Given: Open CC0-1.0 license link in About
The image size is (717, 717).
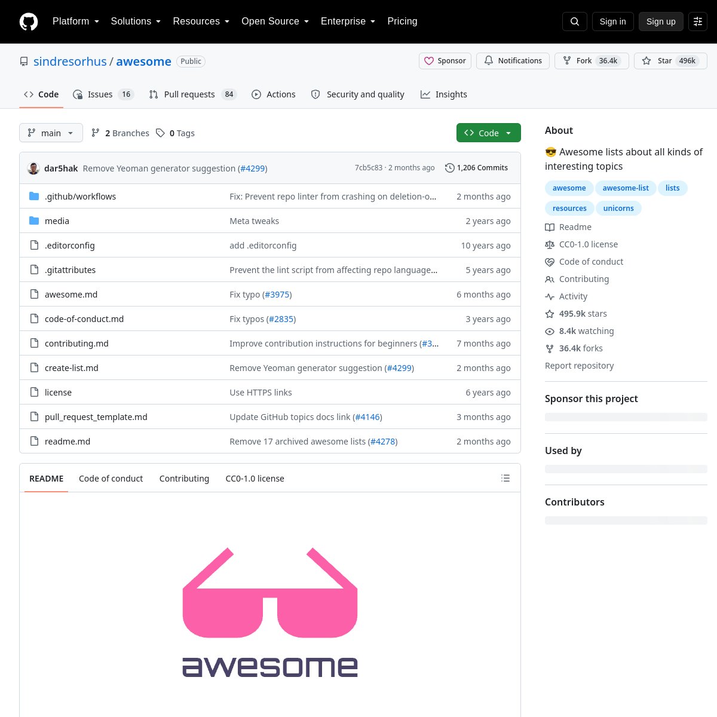Looking at the screenshot, I should click(x=581, y=244).
